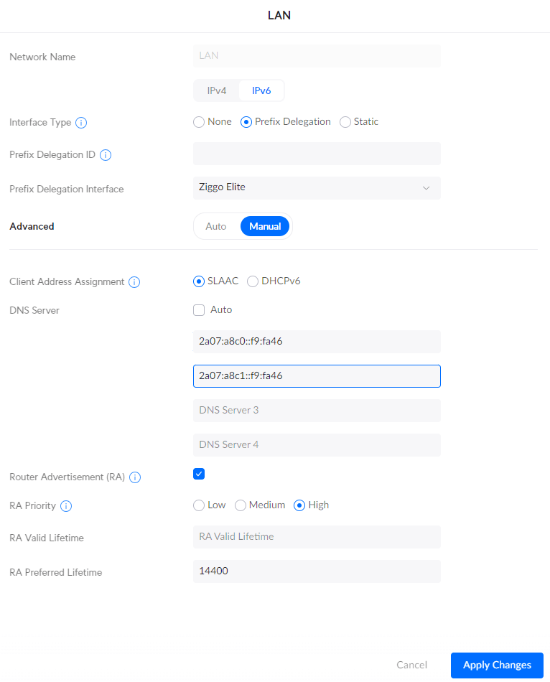Open Prefix Delegation Interface dropdown

point(317,188)
